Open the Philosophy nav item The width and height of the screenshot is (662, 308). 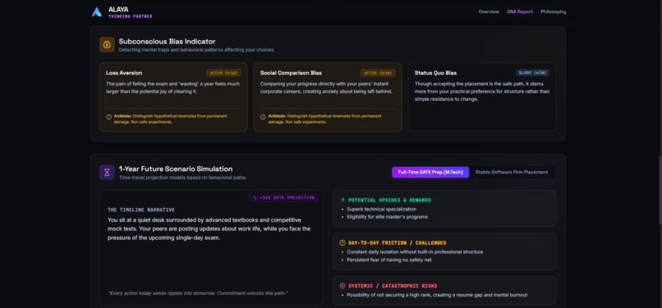[x=553, y=11]
